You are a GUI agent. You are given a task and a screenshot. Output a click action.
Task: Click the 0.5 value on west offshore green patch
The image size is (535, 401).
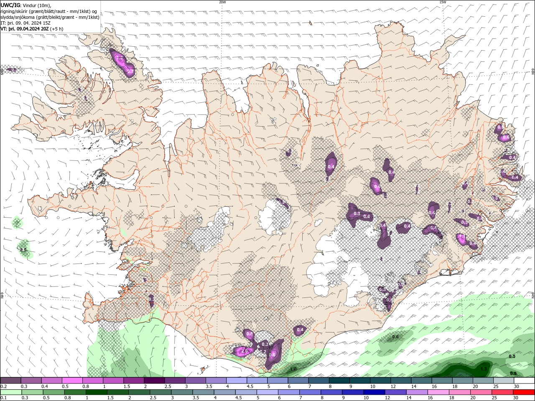(23, 250)
